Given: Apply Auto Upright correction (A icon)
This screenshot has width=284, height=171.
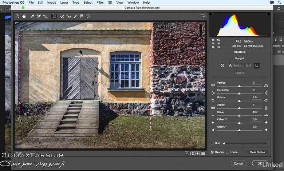Looking at the screenshot, I should [230, 65].
